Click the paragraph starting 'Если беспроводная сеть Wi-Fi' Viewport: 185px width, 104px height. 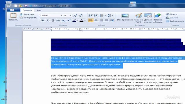118,84
